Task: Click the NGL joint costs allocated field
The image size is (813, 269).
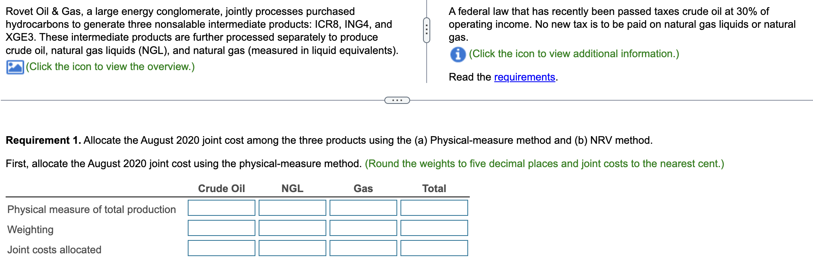Action: [292, 248]
